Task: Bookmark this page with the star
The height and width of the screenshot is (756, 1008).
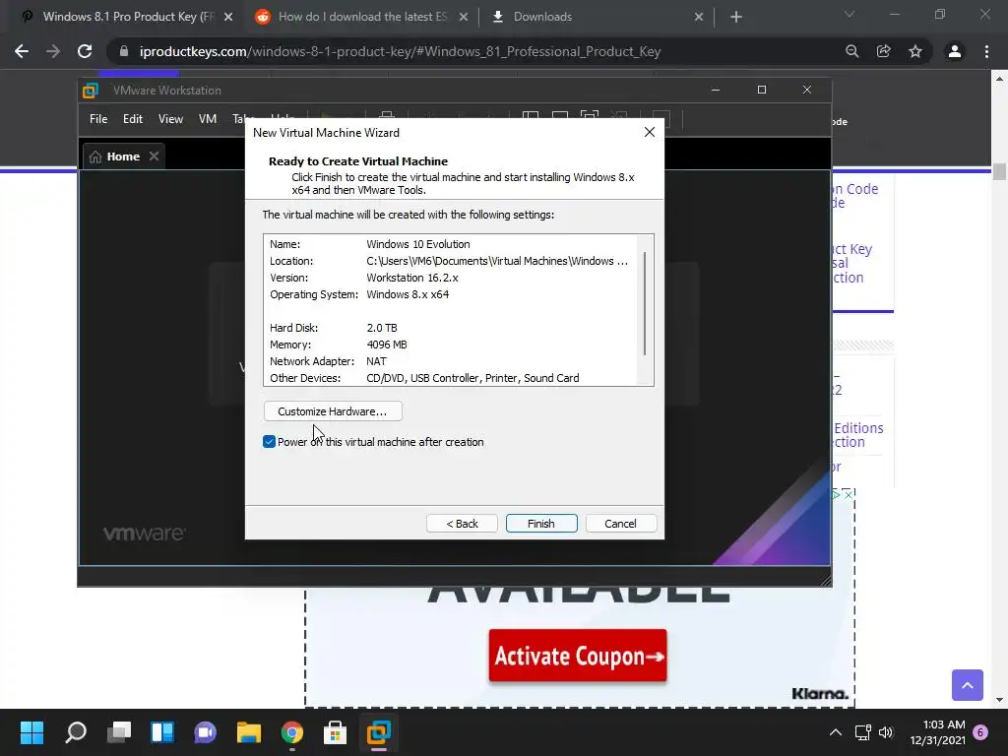Action: pyautogui.click(x=915, y=51)
